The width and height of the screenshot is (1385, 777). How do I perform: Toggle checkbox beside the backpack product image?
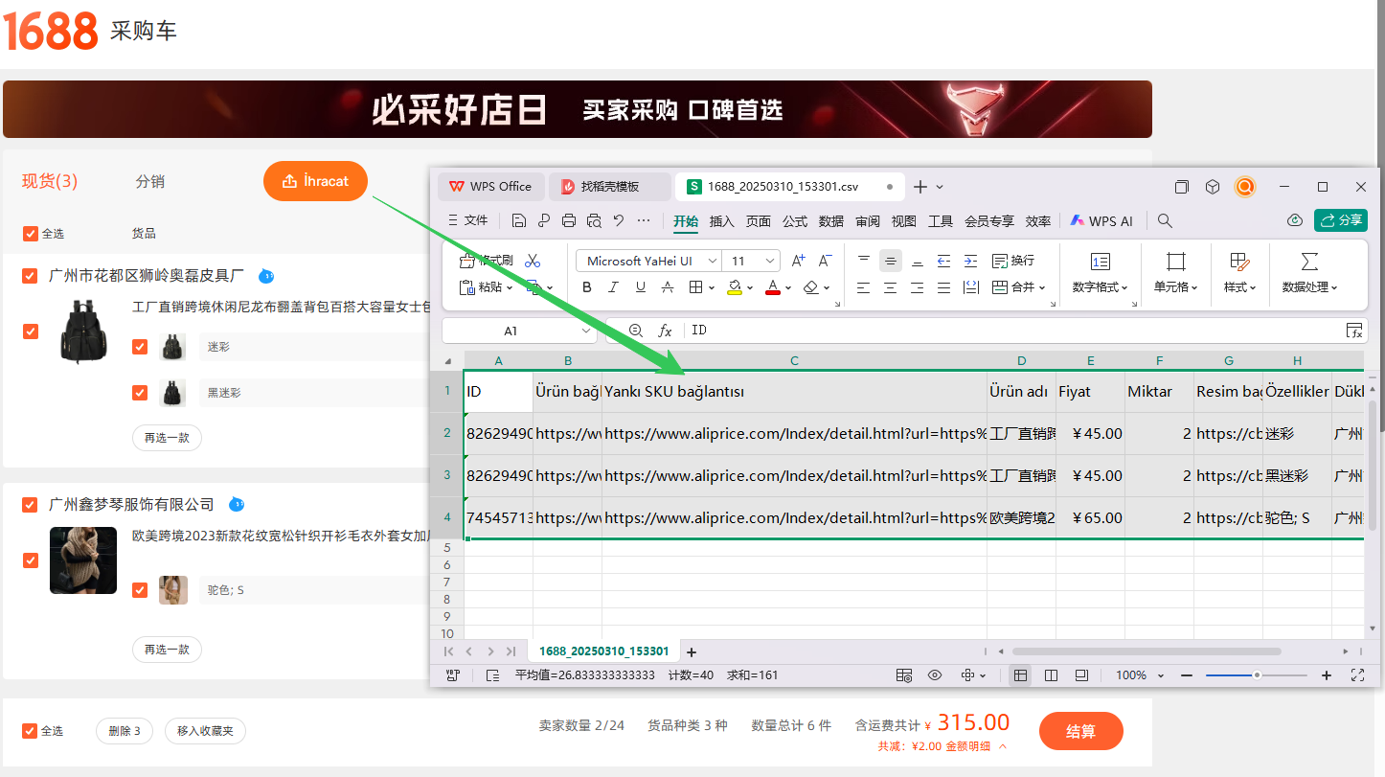point(31,331)
